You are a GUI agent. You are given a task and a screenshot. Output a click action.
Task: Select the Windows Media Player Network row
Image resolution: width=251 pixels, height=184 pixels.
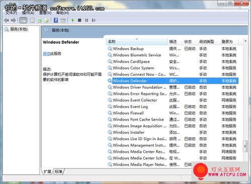tap(149, 164)
